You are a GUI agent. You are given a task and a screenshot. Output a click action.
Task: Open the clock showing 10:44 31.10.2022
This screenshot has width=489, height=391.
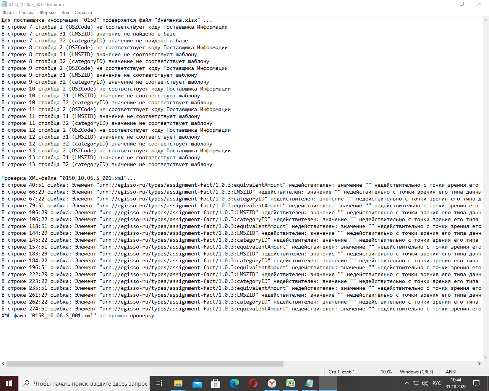click(x=456, y=383)
